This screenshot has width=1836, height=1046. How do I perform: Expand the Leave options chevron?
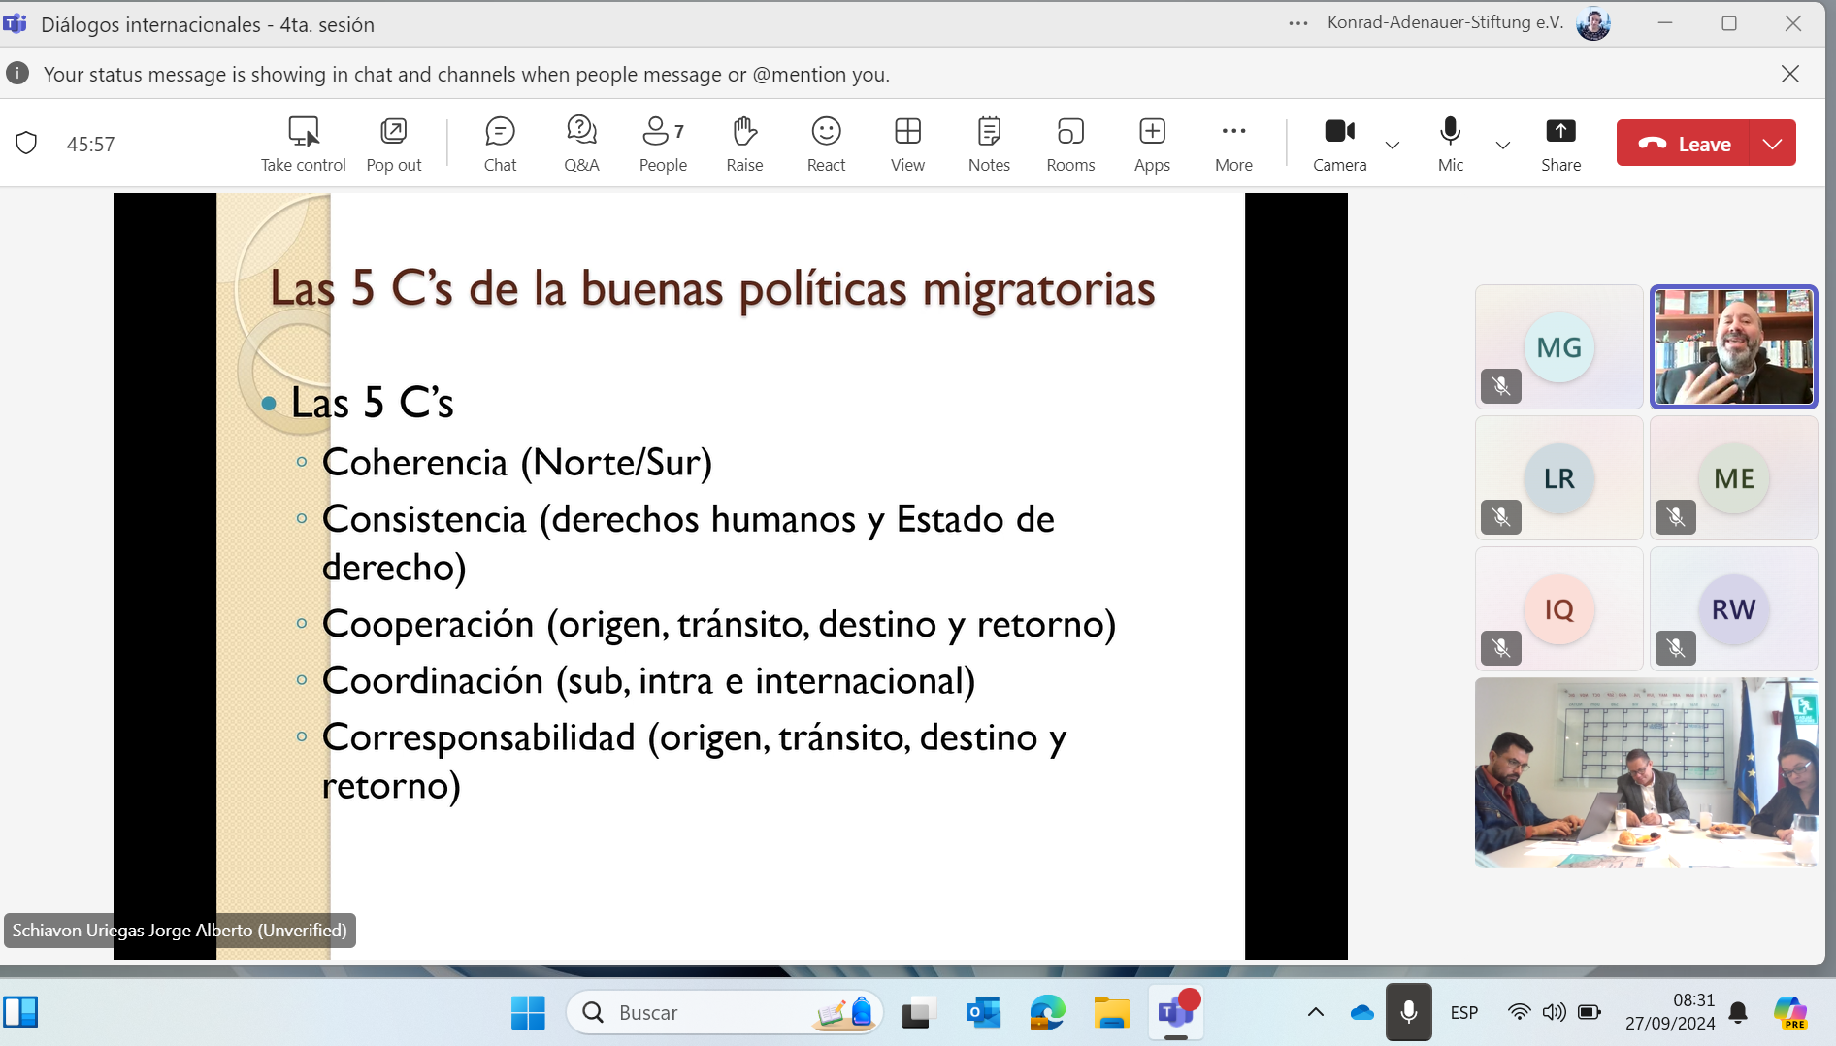[1772, 144]
